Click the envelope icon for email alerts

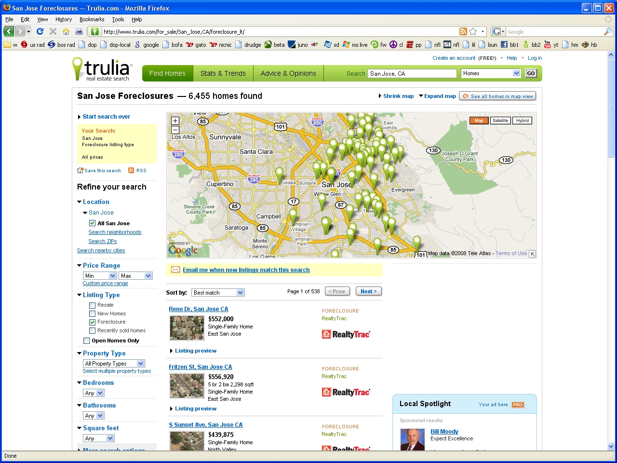[175, 270]
